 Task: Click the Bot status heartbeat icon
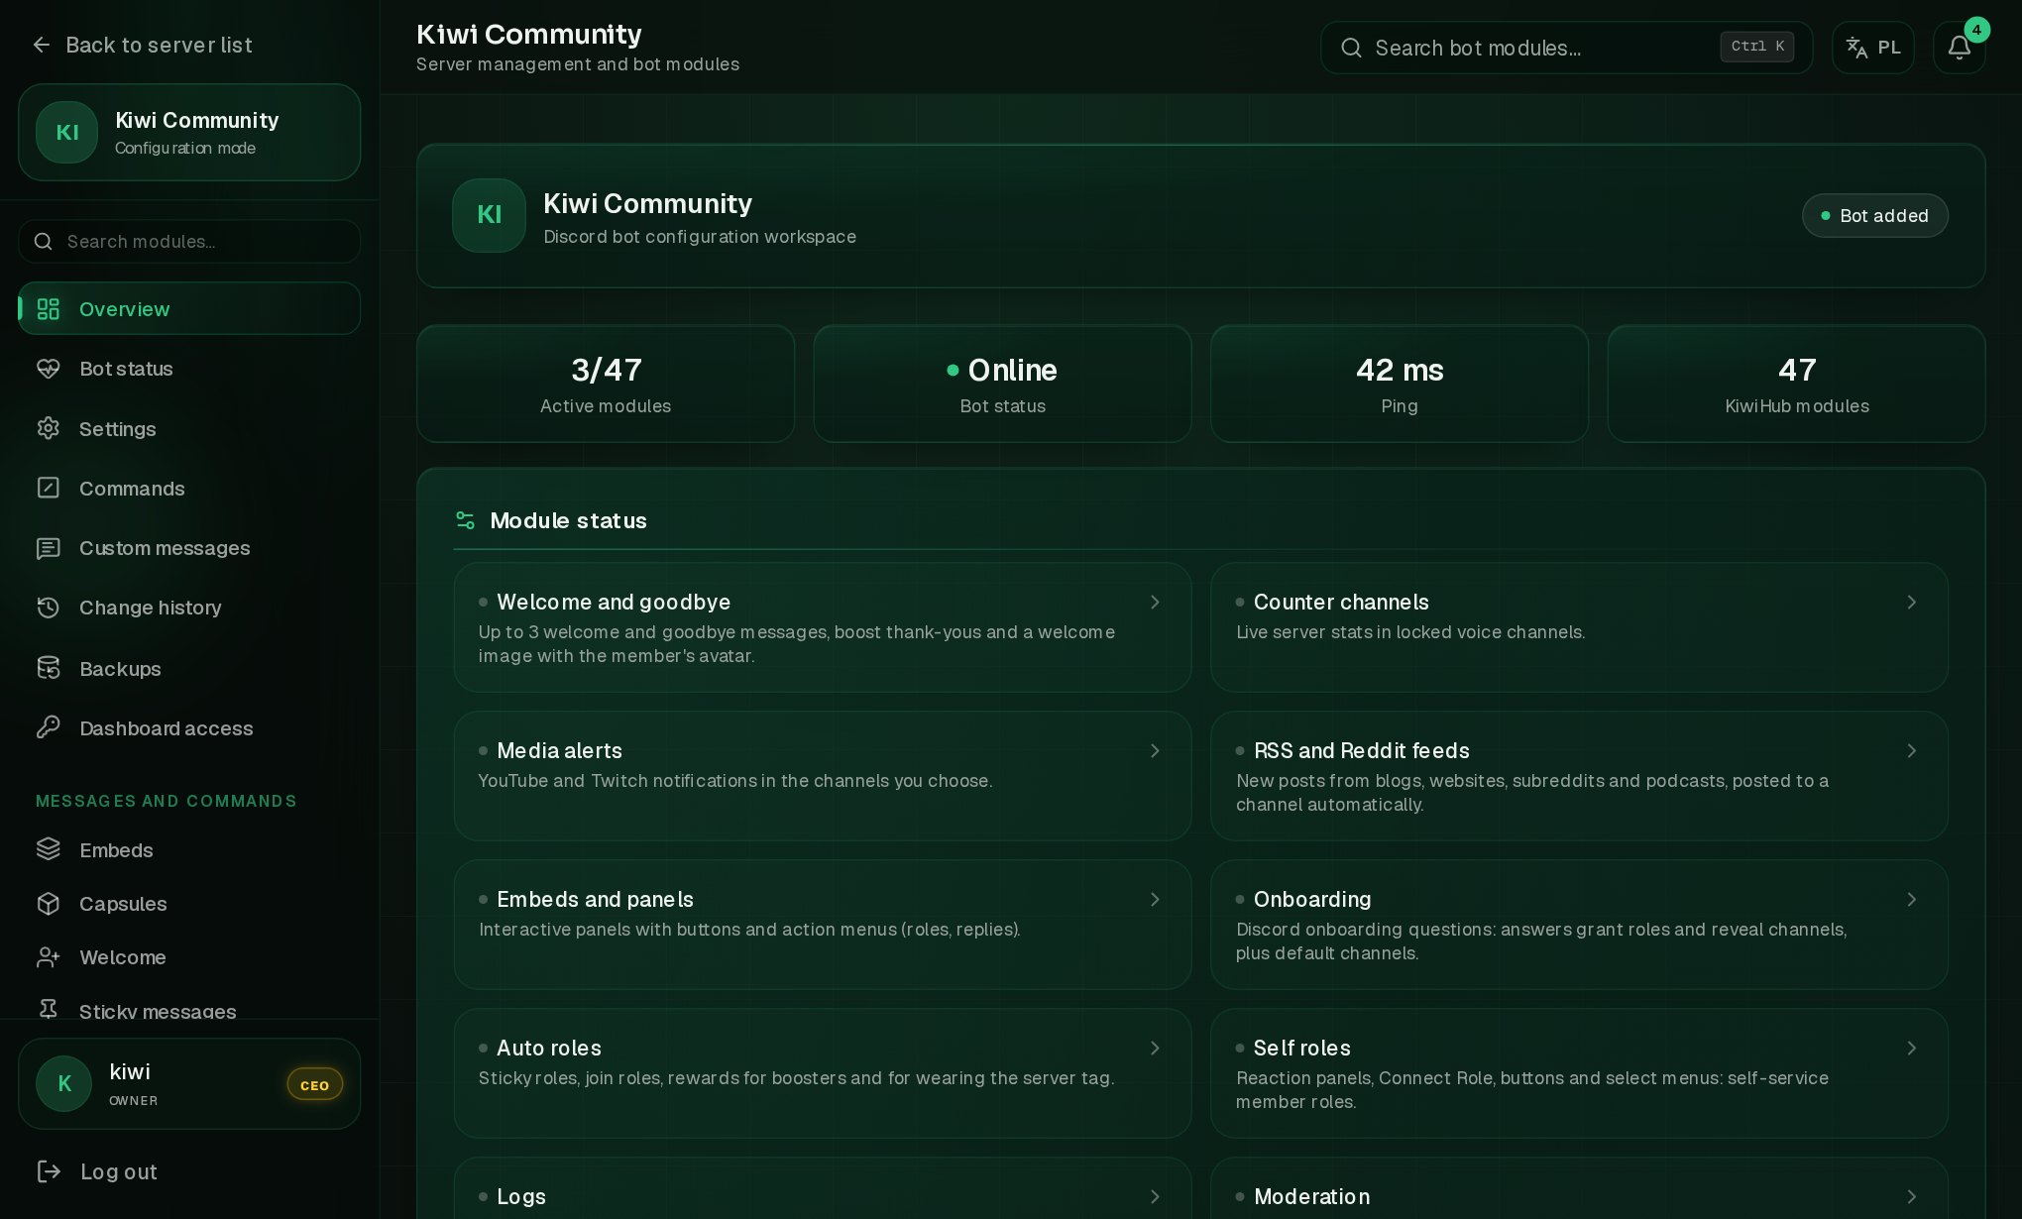point(48,369)
